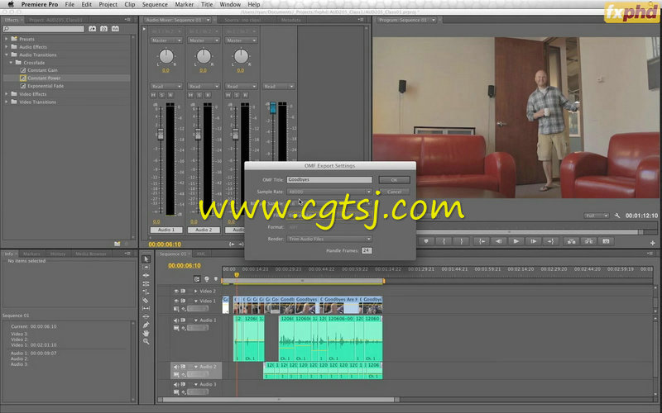
Task: Click Mark Out button in Program monitor
Action: coord(462,241)
